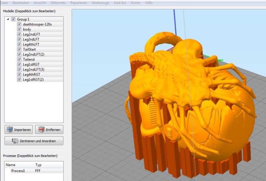Viewport: 266px width, 181px height.
Task: Toggle the Leg2ndLFT(2) checkbox
Action: [x=19, y=54]
